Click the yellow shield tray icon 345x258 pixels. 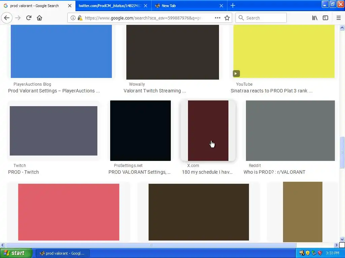[308, 253]
